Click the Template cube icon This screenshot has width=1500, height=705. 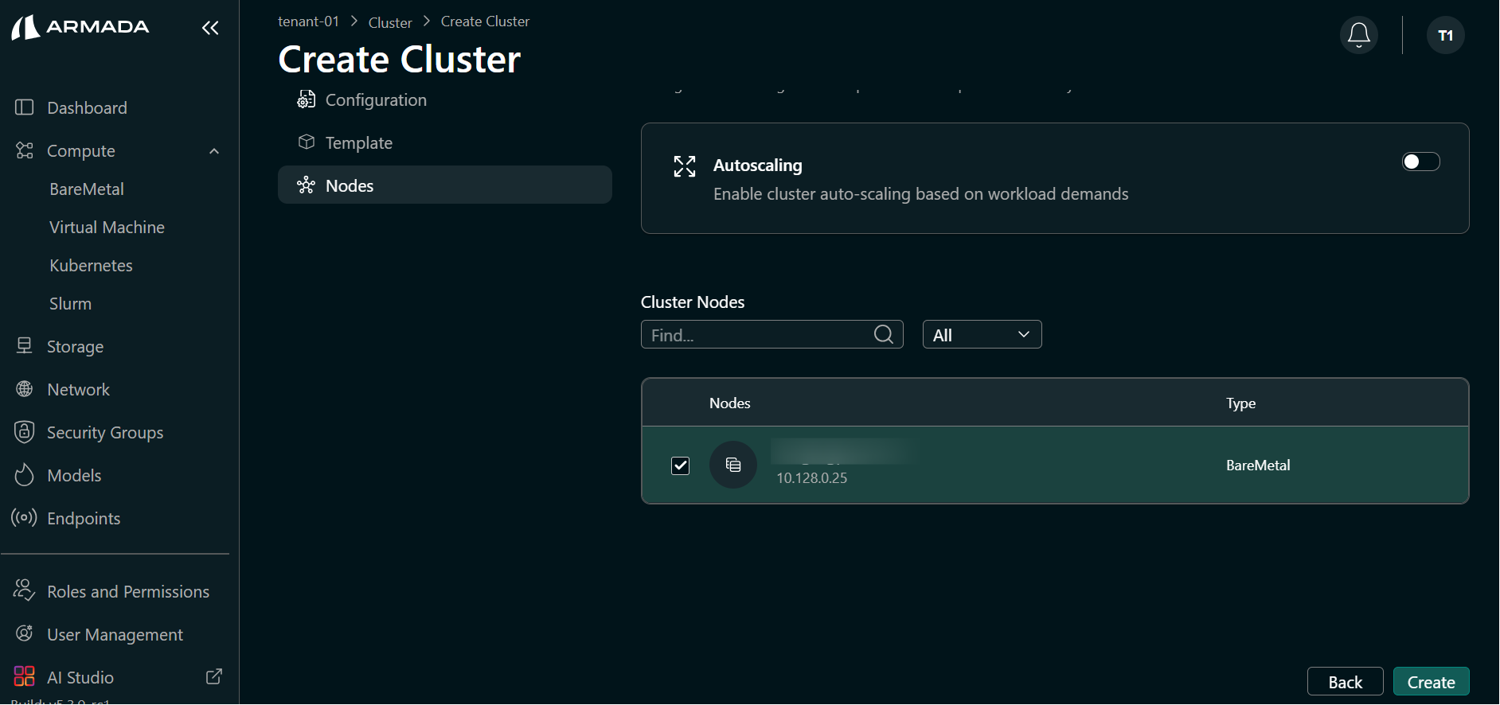click(307, 142)
